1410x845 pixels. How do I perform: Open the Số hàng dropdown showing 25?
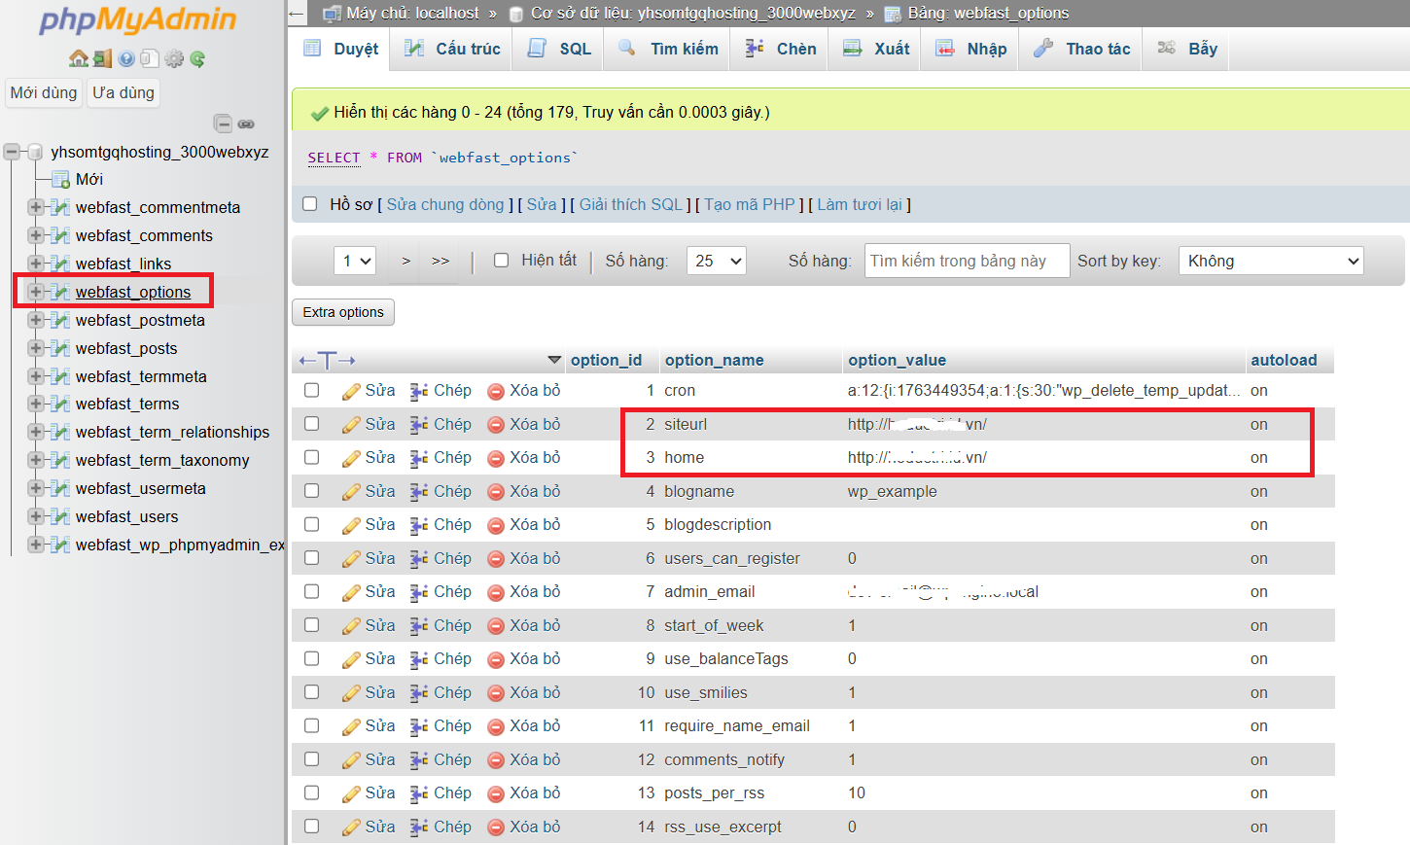pyautogui.click(x=717, y=261)
